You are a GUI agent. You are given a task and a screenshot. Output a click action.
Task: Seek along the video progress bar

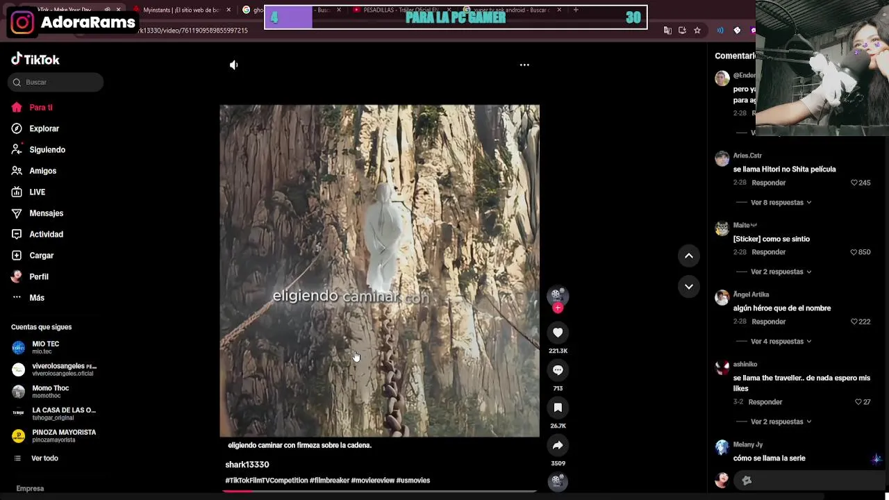pyautogui.click(x=379, y=491)
